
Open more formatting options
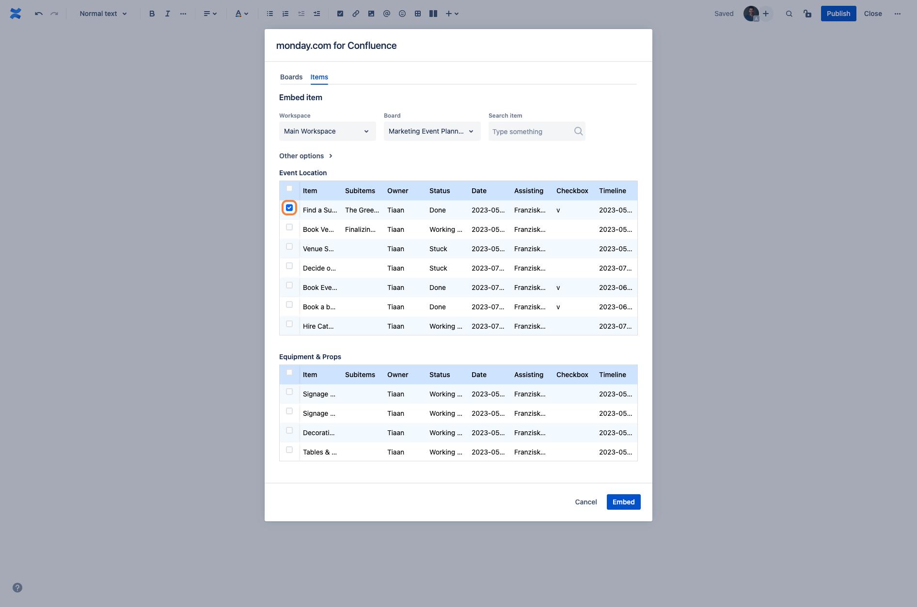(183, 14)
